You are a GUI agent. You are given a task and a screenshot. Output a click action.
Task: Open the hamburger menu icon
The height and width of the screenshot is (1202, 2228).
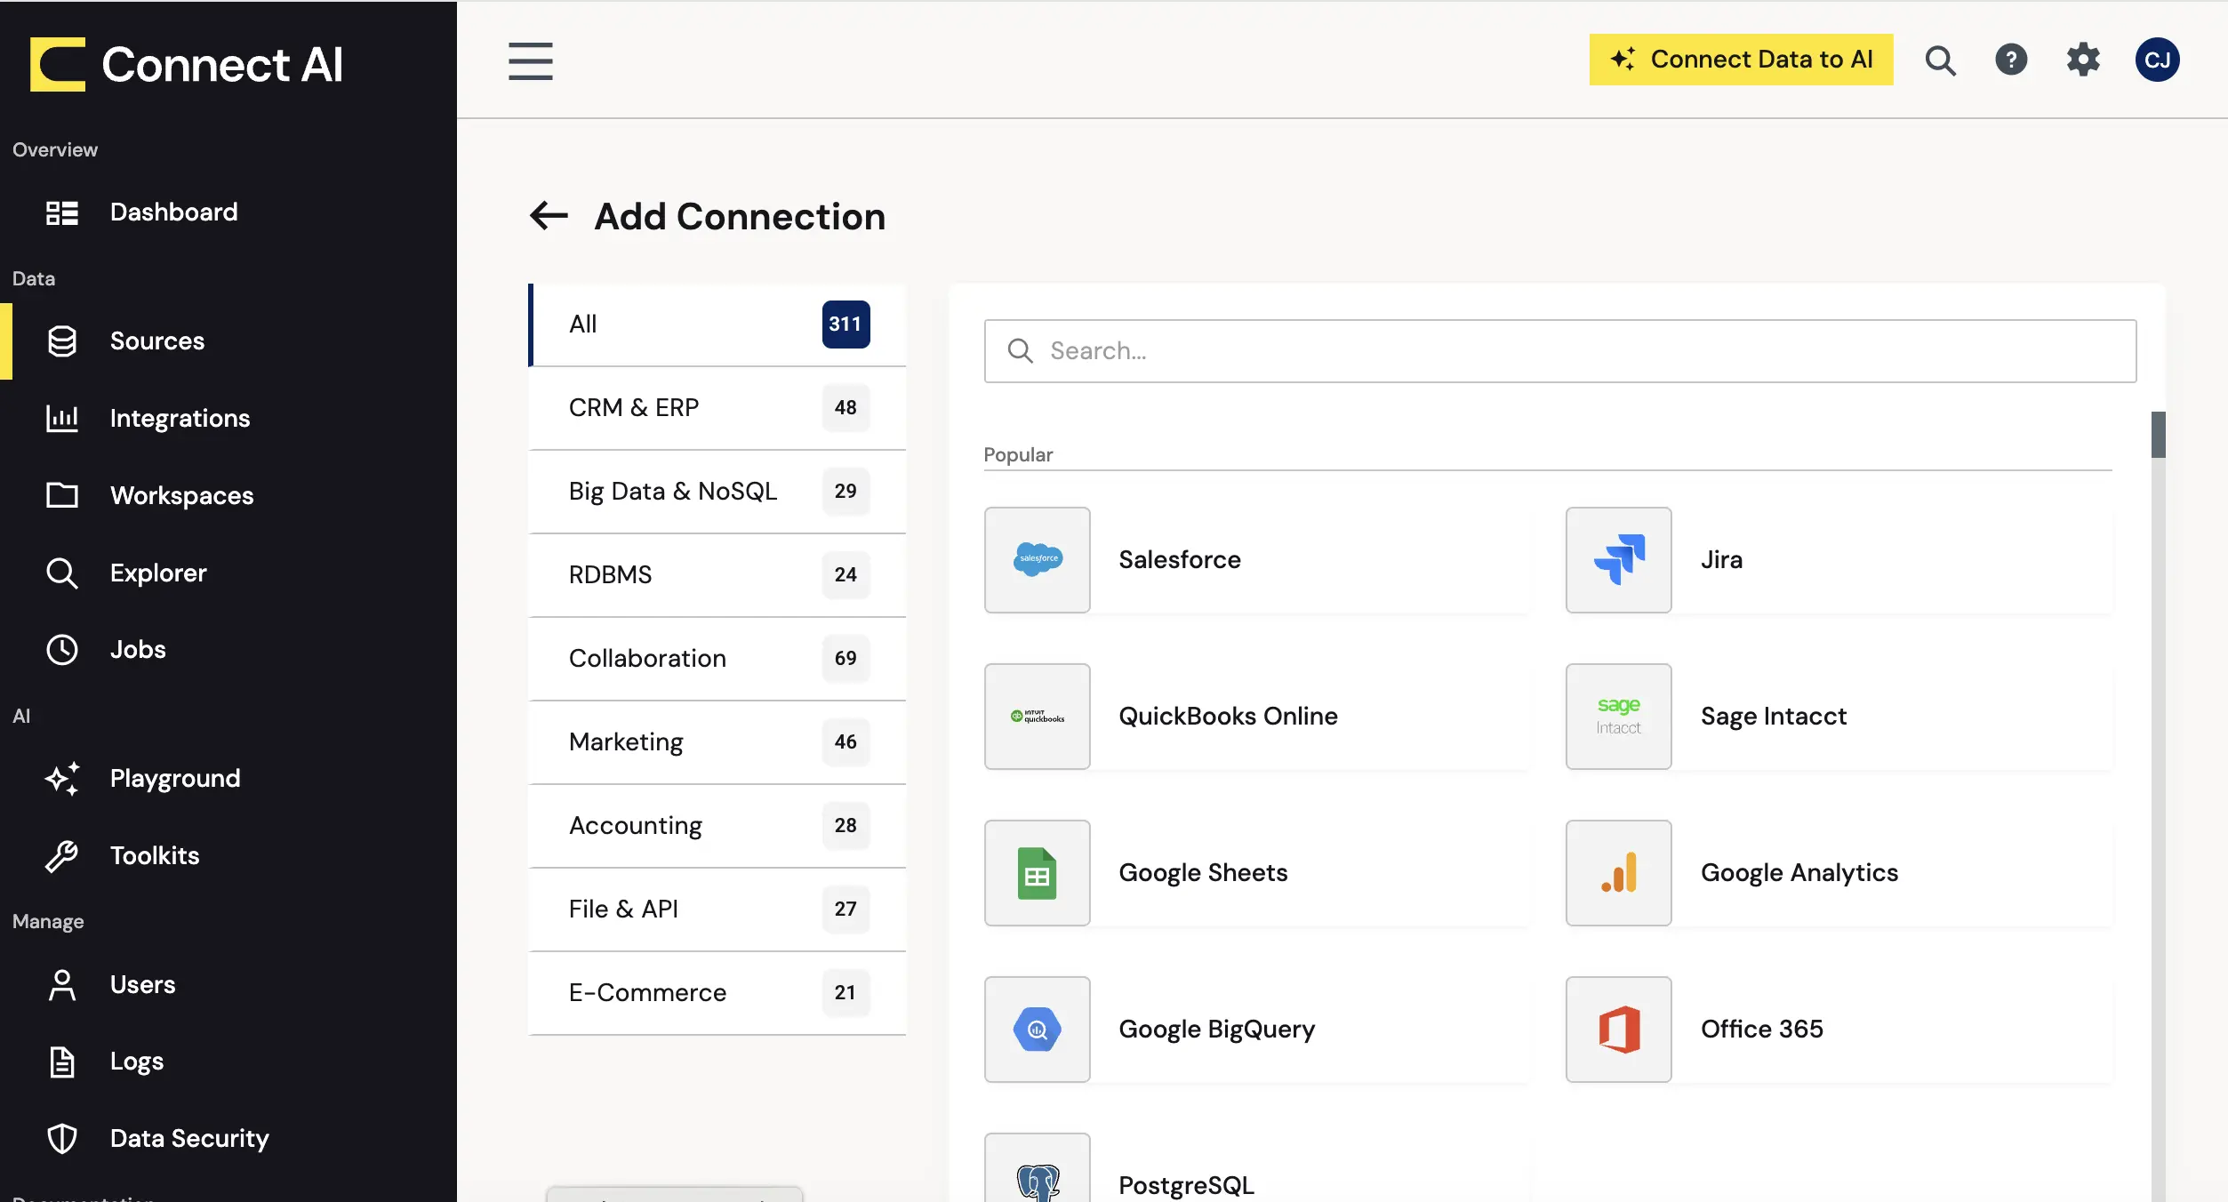[x=531, y=60]
